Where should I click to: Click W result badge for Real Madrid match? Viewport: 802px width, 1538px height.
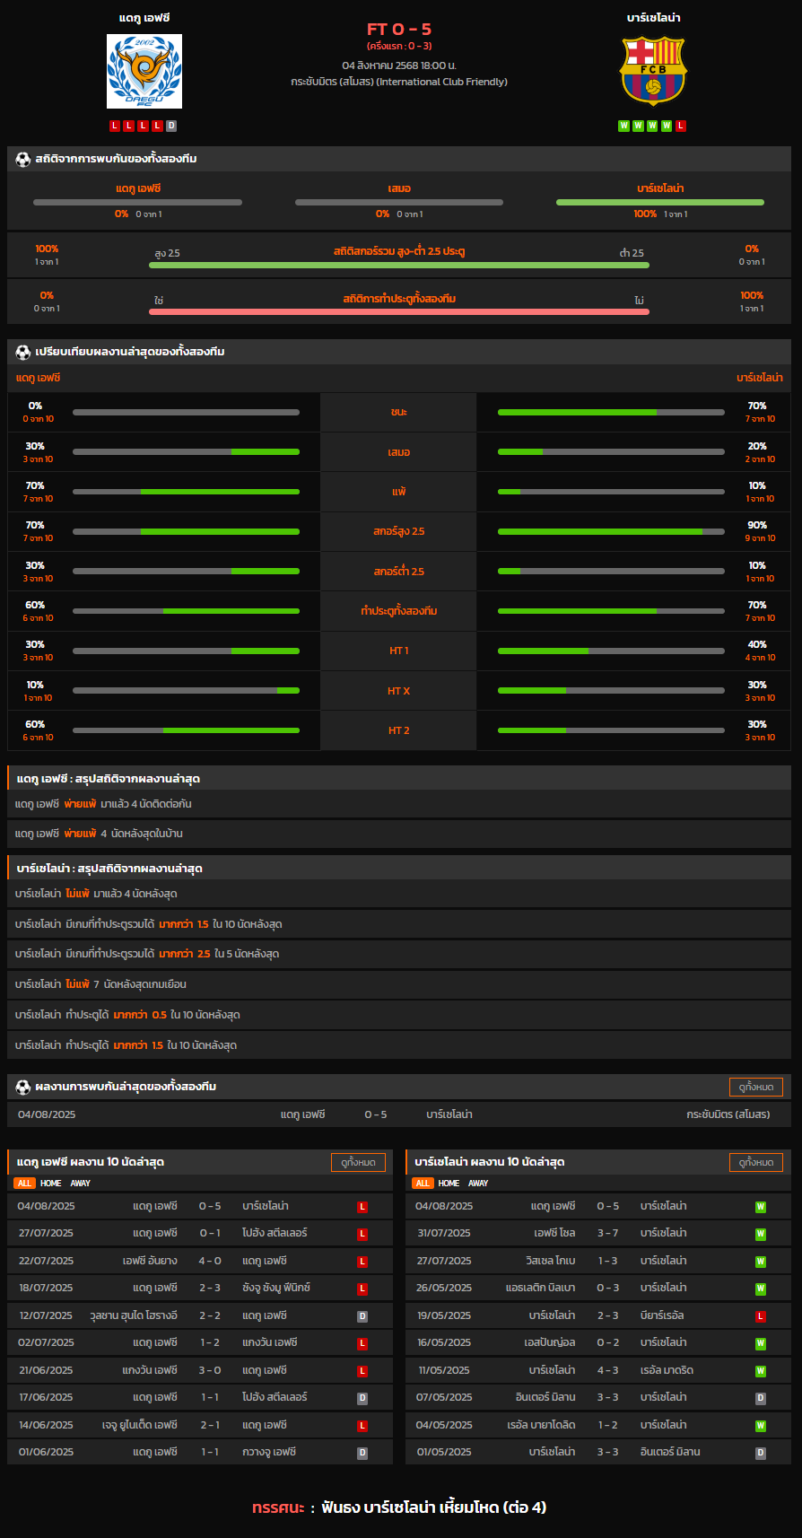click(x=761, y=1371)
